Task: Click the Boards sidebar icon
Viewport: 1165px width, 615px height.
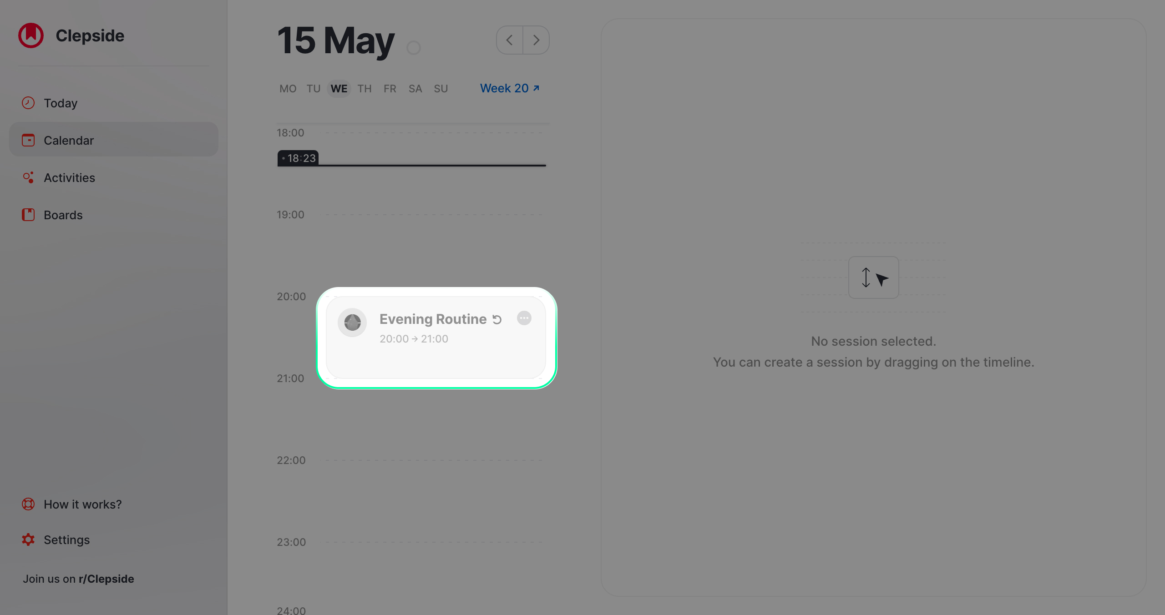Action: point(28,215)
